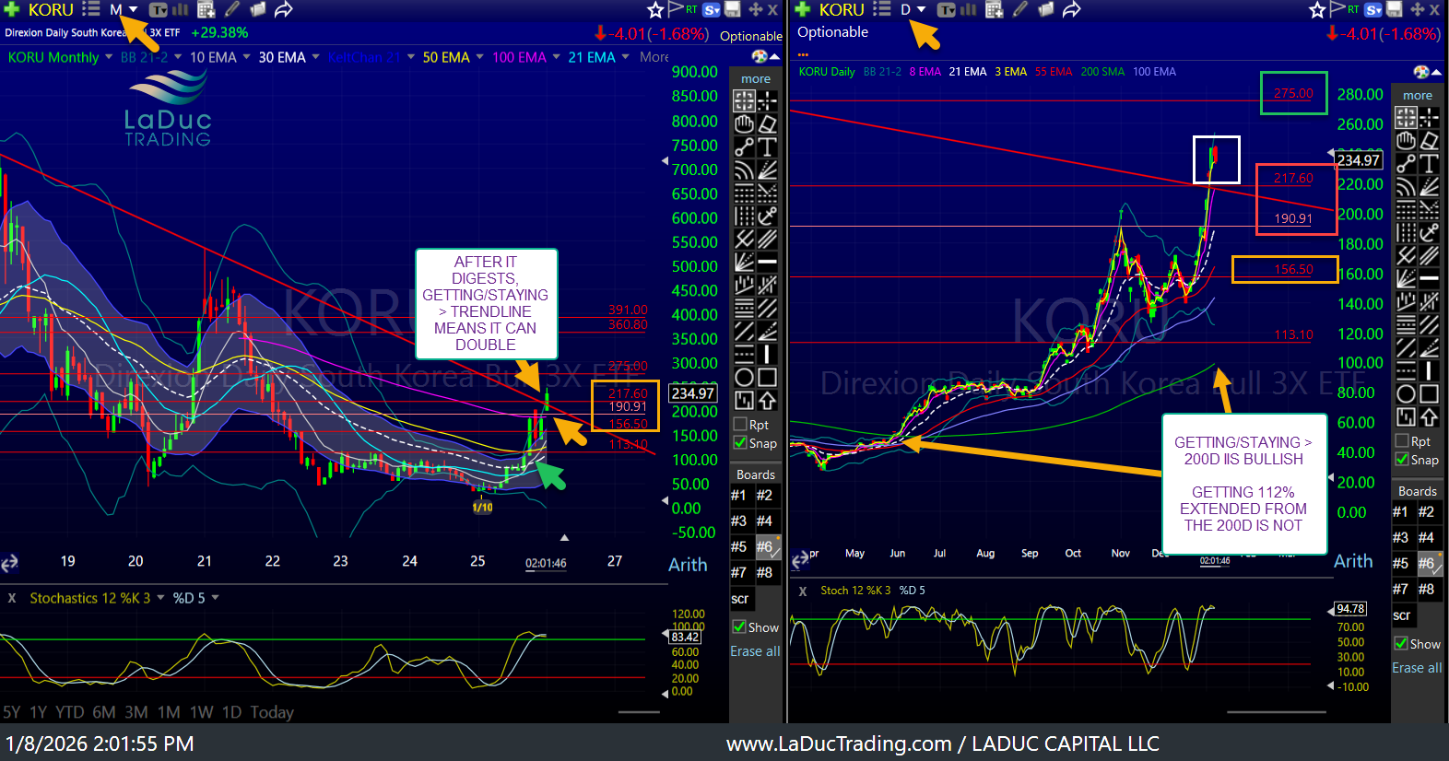This screenshot has width=1449, height=761.
Task: Expand the Stochastics 12 %K 3 dropdown
Action: (160, 598)
